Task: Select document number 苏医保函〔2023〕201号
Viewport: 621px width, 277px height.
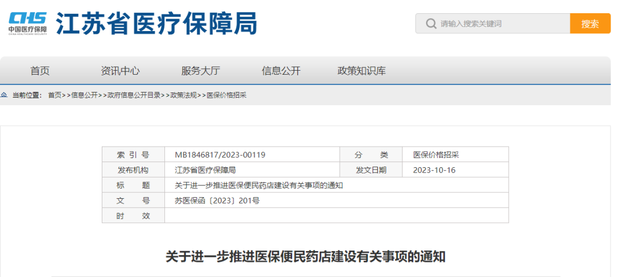Action: pos(217,201)
